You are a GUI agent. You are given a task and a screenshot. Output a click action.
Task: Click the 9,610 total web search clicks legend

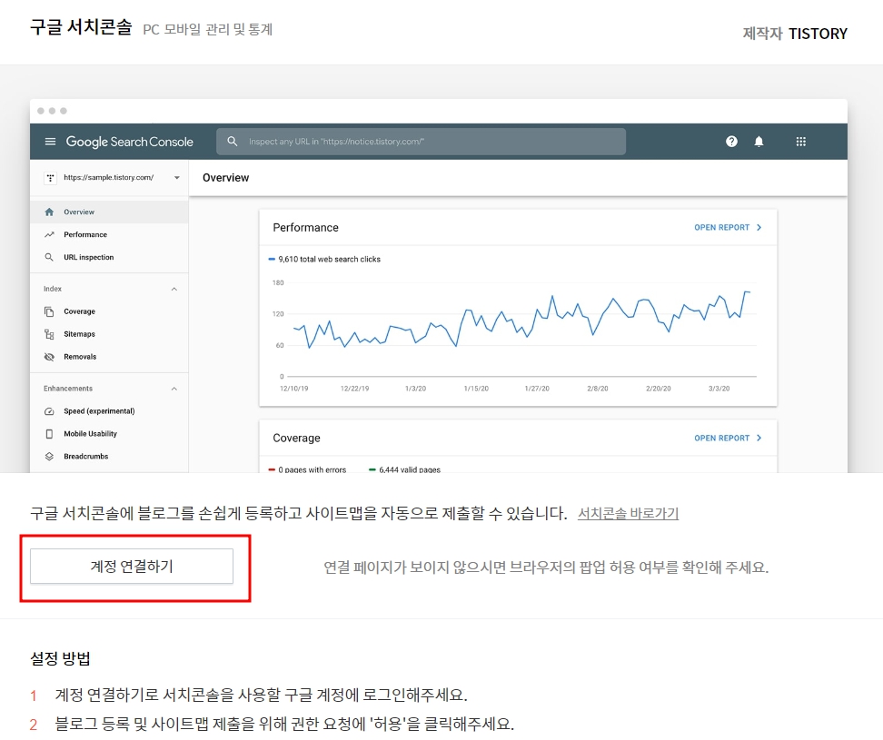(x=324, y=260)
